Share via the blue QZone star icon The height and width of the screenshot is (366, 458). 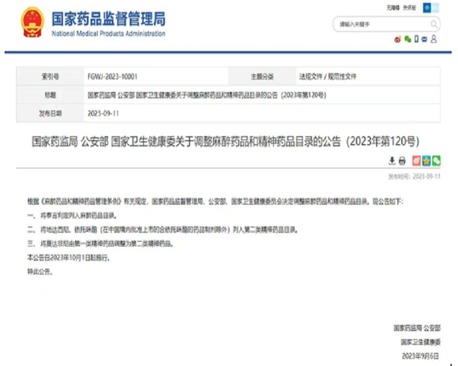[427, 161]
